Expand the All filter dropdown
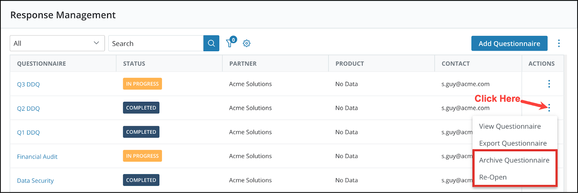The width and height of the screenshot is (578, 193). tap(57, 43)
